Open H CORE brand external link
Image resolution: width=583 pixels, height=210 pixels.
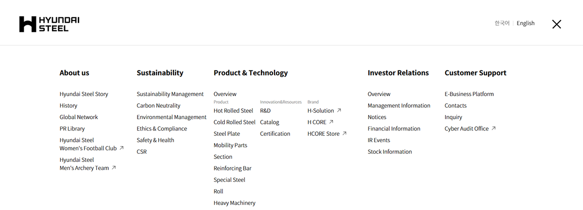coord(321,122)
